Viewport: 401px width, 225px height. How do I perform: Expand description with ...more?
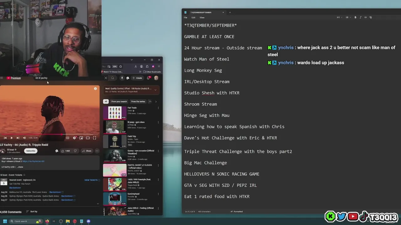[20, 167]
